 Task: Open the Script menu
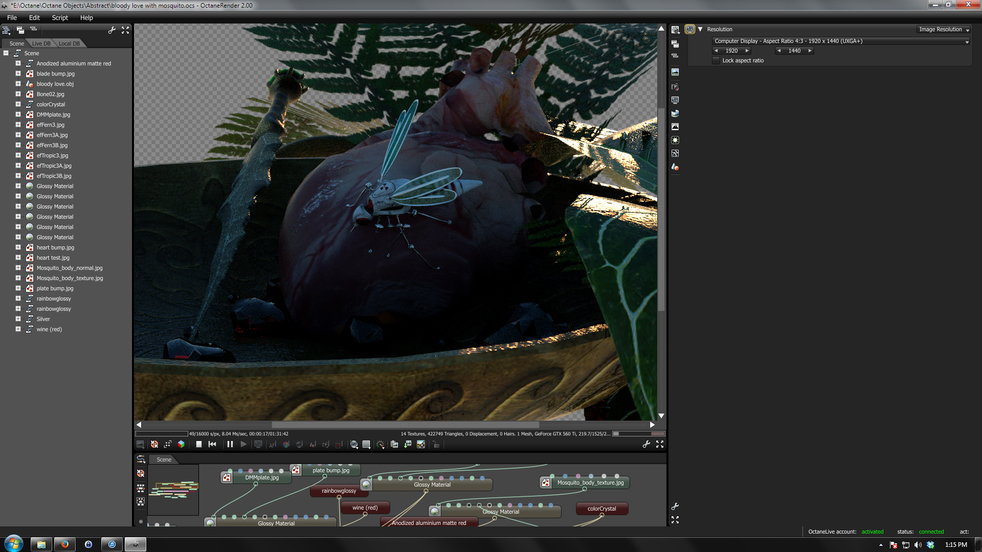click(60, 18)
